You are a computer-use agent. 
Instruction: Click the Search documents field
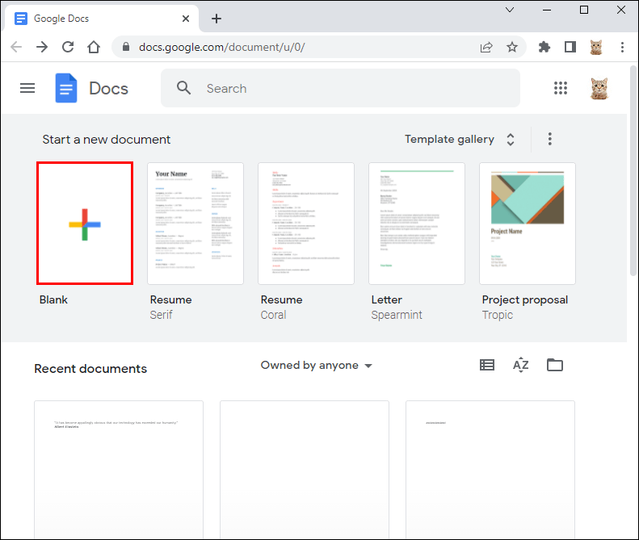340,88
